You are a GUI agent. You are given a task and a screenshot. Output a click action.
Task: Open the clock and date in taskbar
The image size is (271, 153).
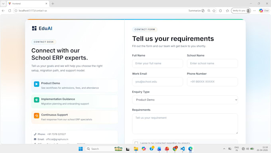coord(262,149)
